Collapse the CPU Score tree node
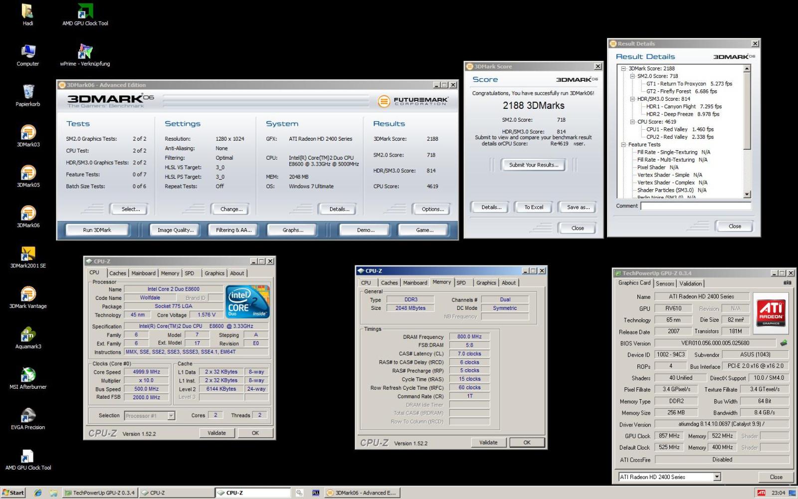 [x=632, y=122]
